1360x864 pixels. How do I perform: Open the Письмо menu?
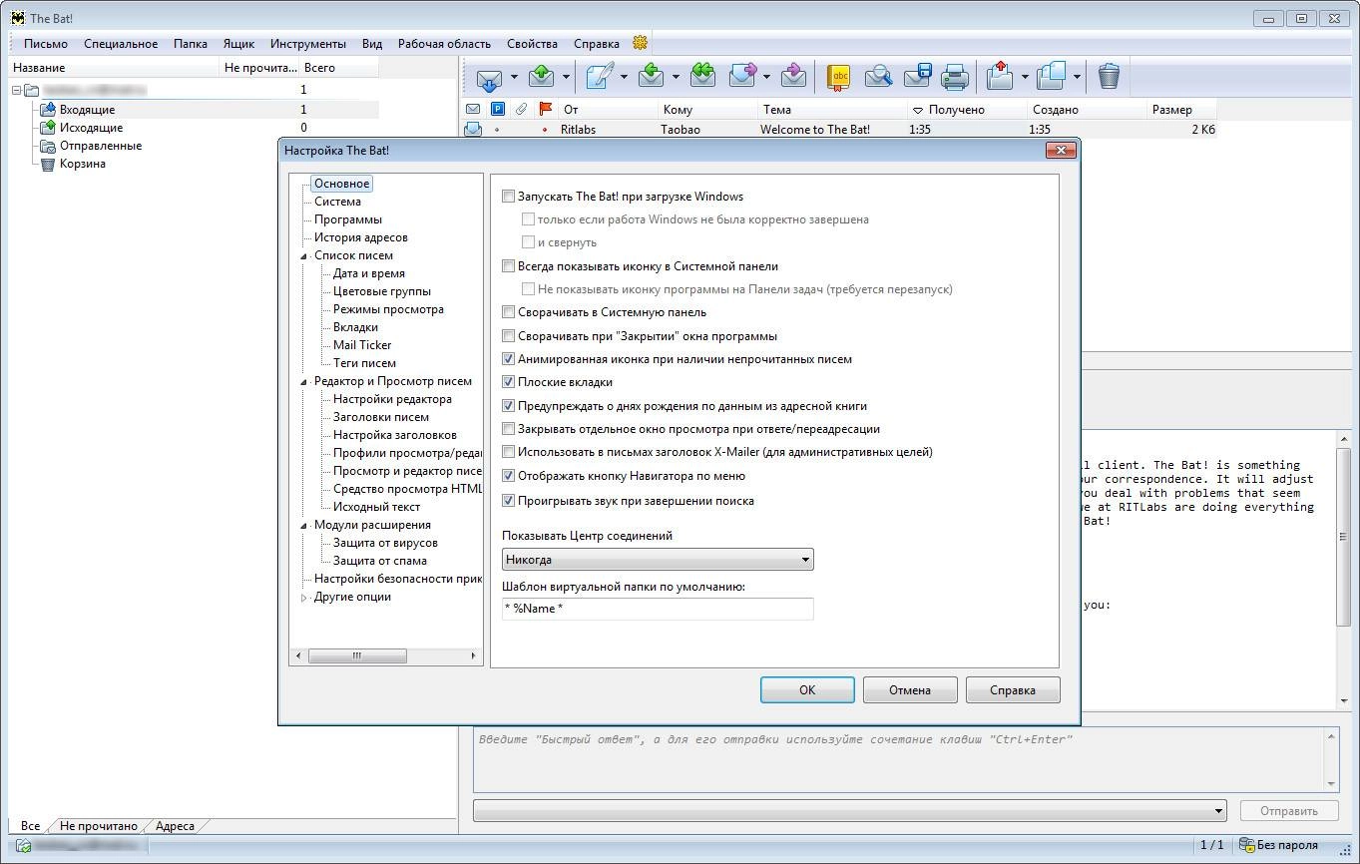click(46, 43)
